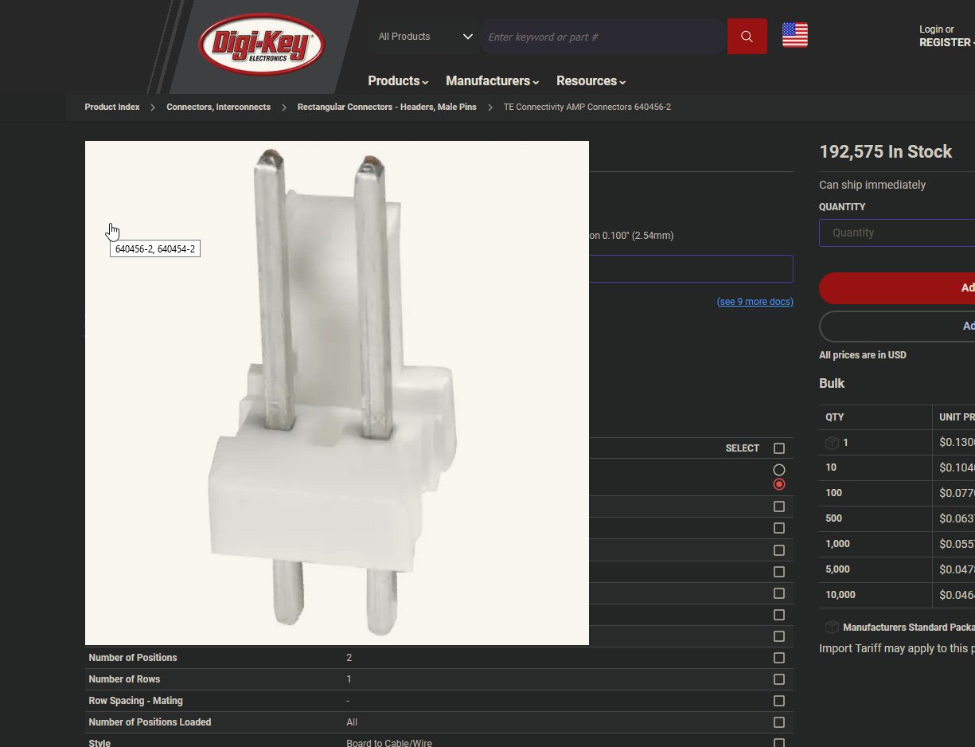The image size is (975, 747).
Task: Check the Number of Rows checkbox
Action: [x=779, y=679]
